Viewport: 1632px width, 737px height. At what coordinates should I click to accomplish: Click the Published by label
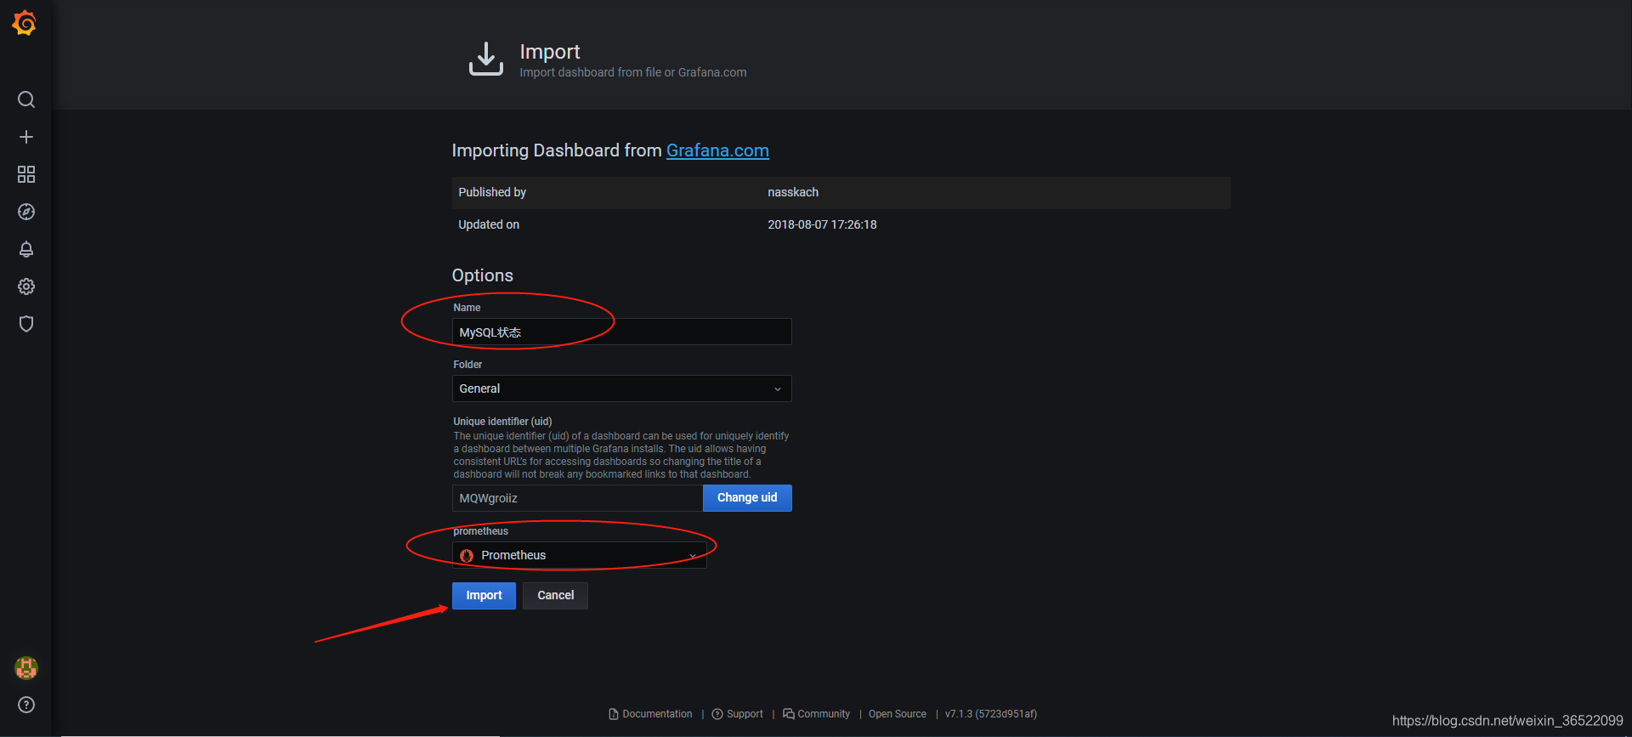pos(492,192)
